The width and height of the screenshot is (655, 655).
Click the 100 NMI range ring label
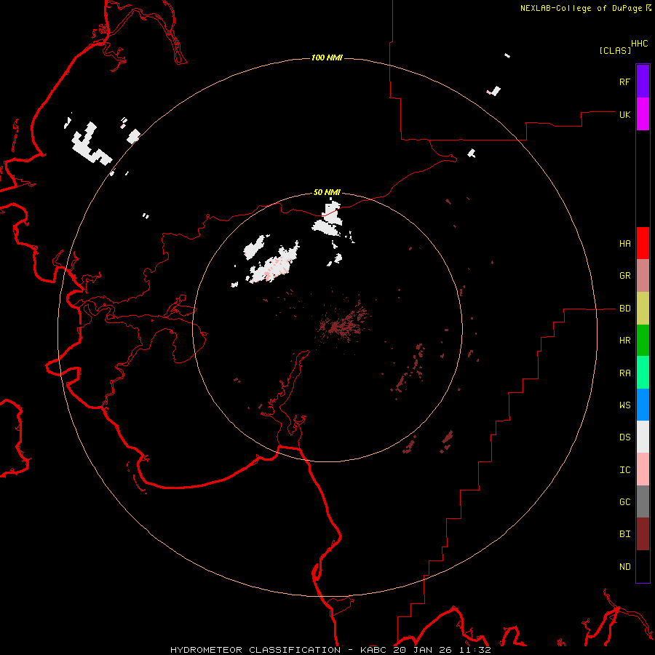click(327, 57)
